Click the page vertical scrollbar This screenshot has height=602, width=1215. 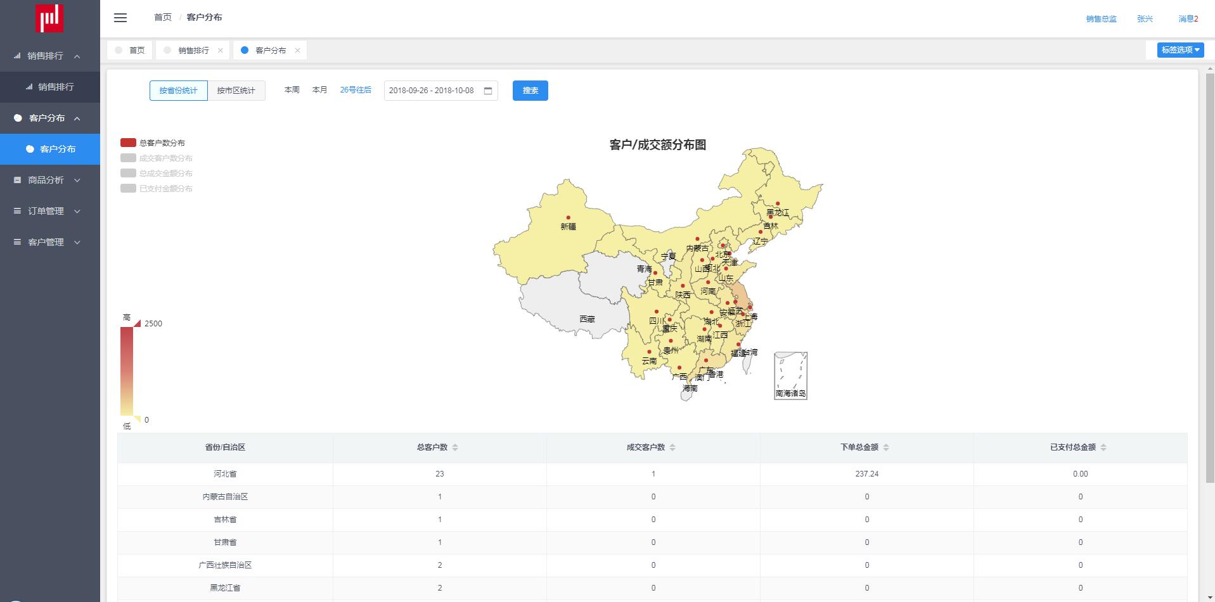tap(1210, 279)
